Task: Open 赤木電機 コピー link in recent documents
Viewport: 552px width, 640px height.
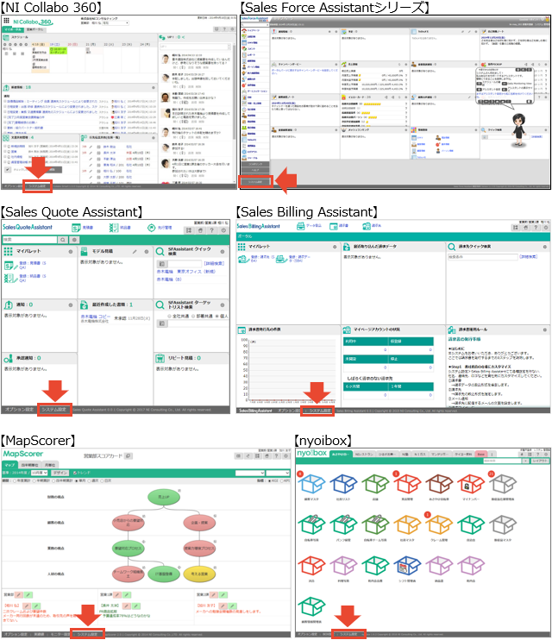Action: click(x=96, y=317)
